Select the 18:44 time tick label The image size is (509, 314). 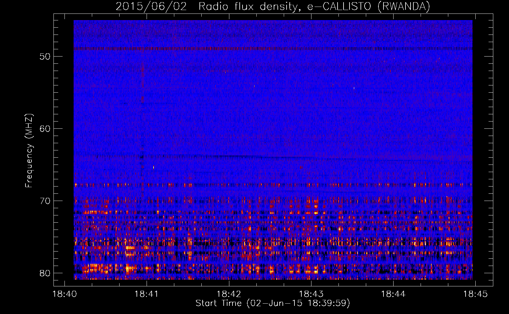coord(393,294)
